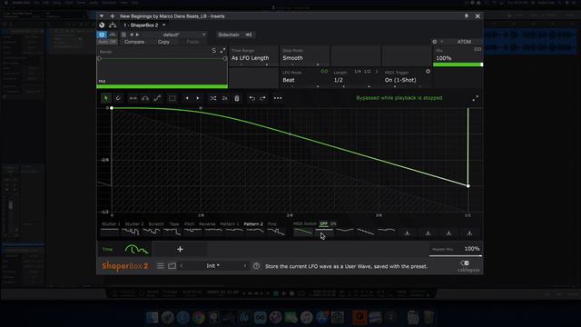Viewport: 581px width, 327px height.
Task: Select the Reverse wave preset
Action: [x=207, y=230]
